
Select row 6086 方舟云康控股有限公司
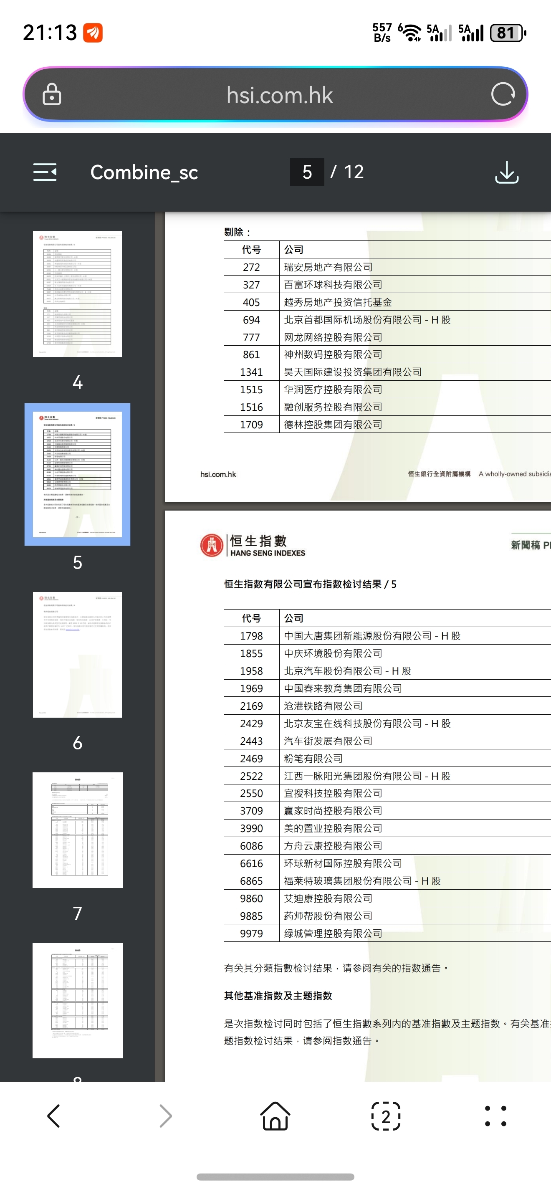387,846
